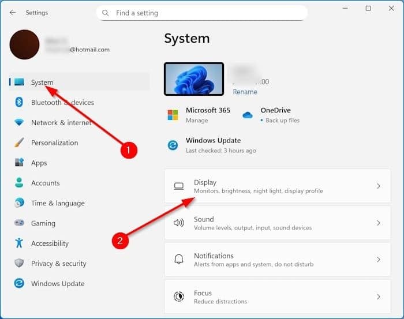Click the Rename link
The width and height of the screenshot is (404, 319).
245,92
